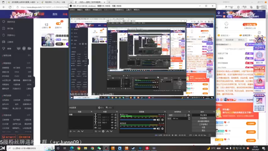268x151 pixels.
Task: Toggle visibility of the game capture source
Action: 112,128
